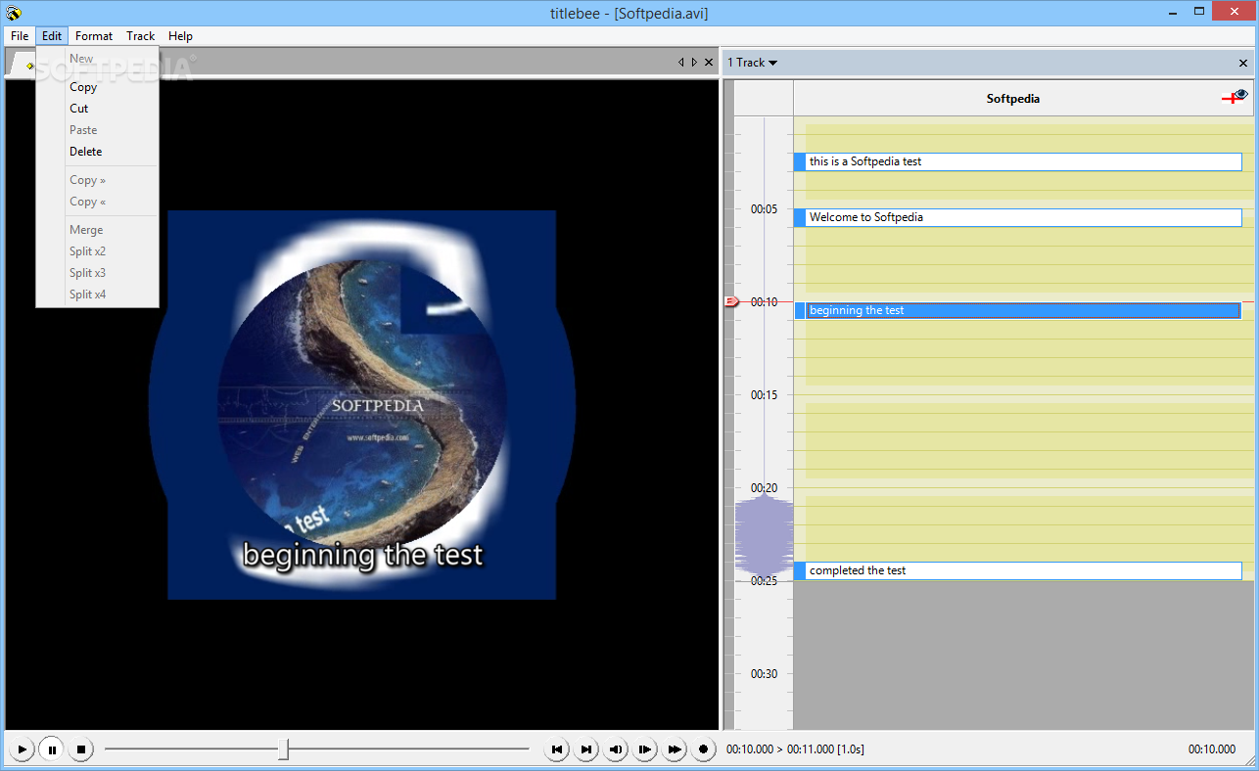Show the previous video tab with the left arrow
This screenshot has width=1259, height=771.
point(681,63)
